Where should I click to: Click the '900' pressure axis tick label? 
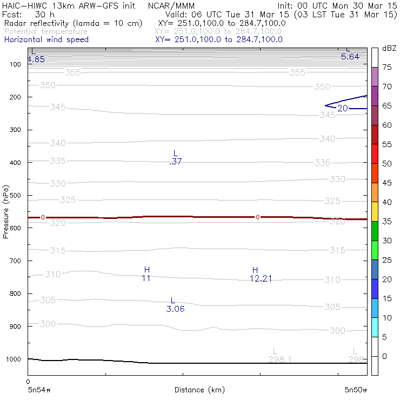pyautogui.click(x=15, y=326)
